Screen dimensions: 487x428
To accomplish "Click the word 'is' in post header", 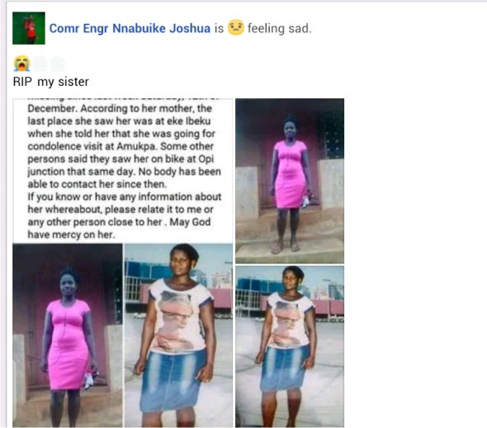I will (x=219, y=28).
